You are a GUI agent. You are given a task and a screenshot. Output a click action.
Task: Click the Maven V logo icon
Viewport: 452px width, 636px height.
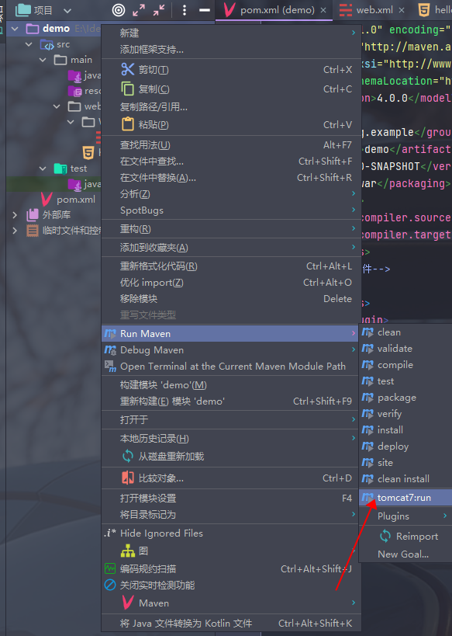(128, 603)
